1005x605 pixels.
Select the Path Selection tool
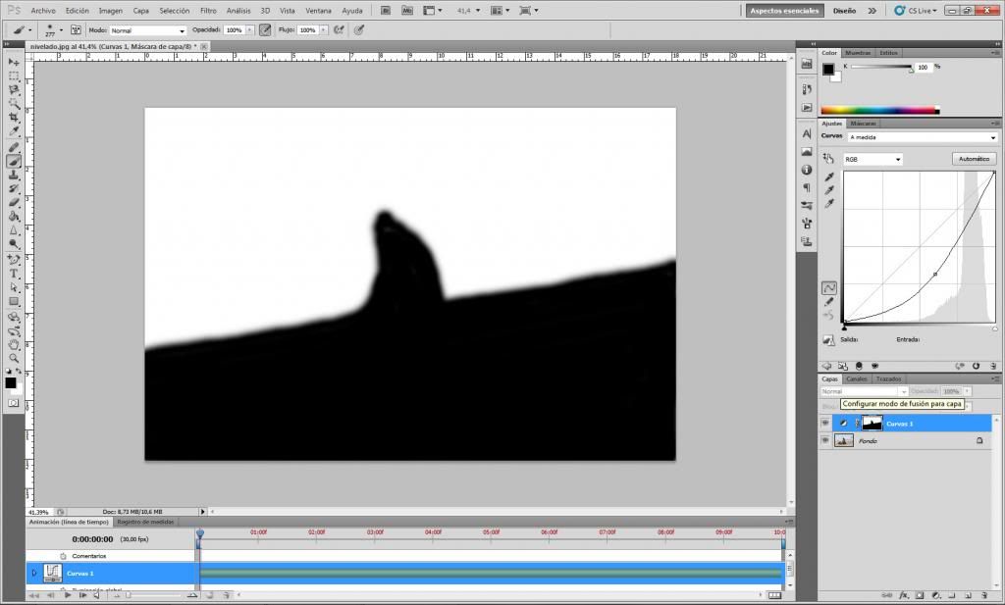14,287
